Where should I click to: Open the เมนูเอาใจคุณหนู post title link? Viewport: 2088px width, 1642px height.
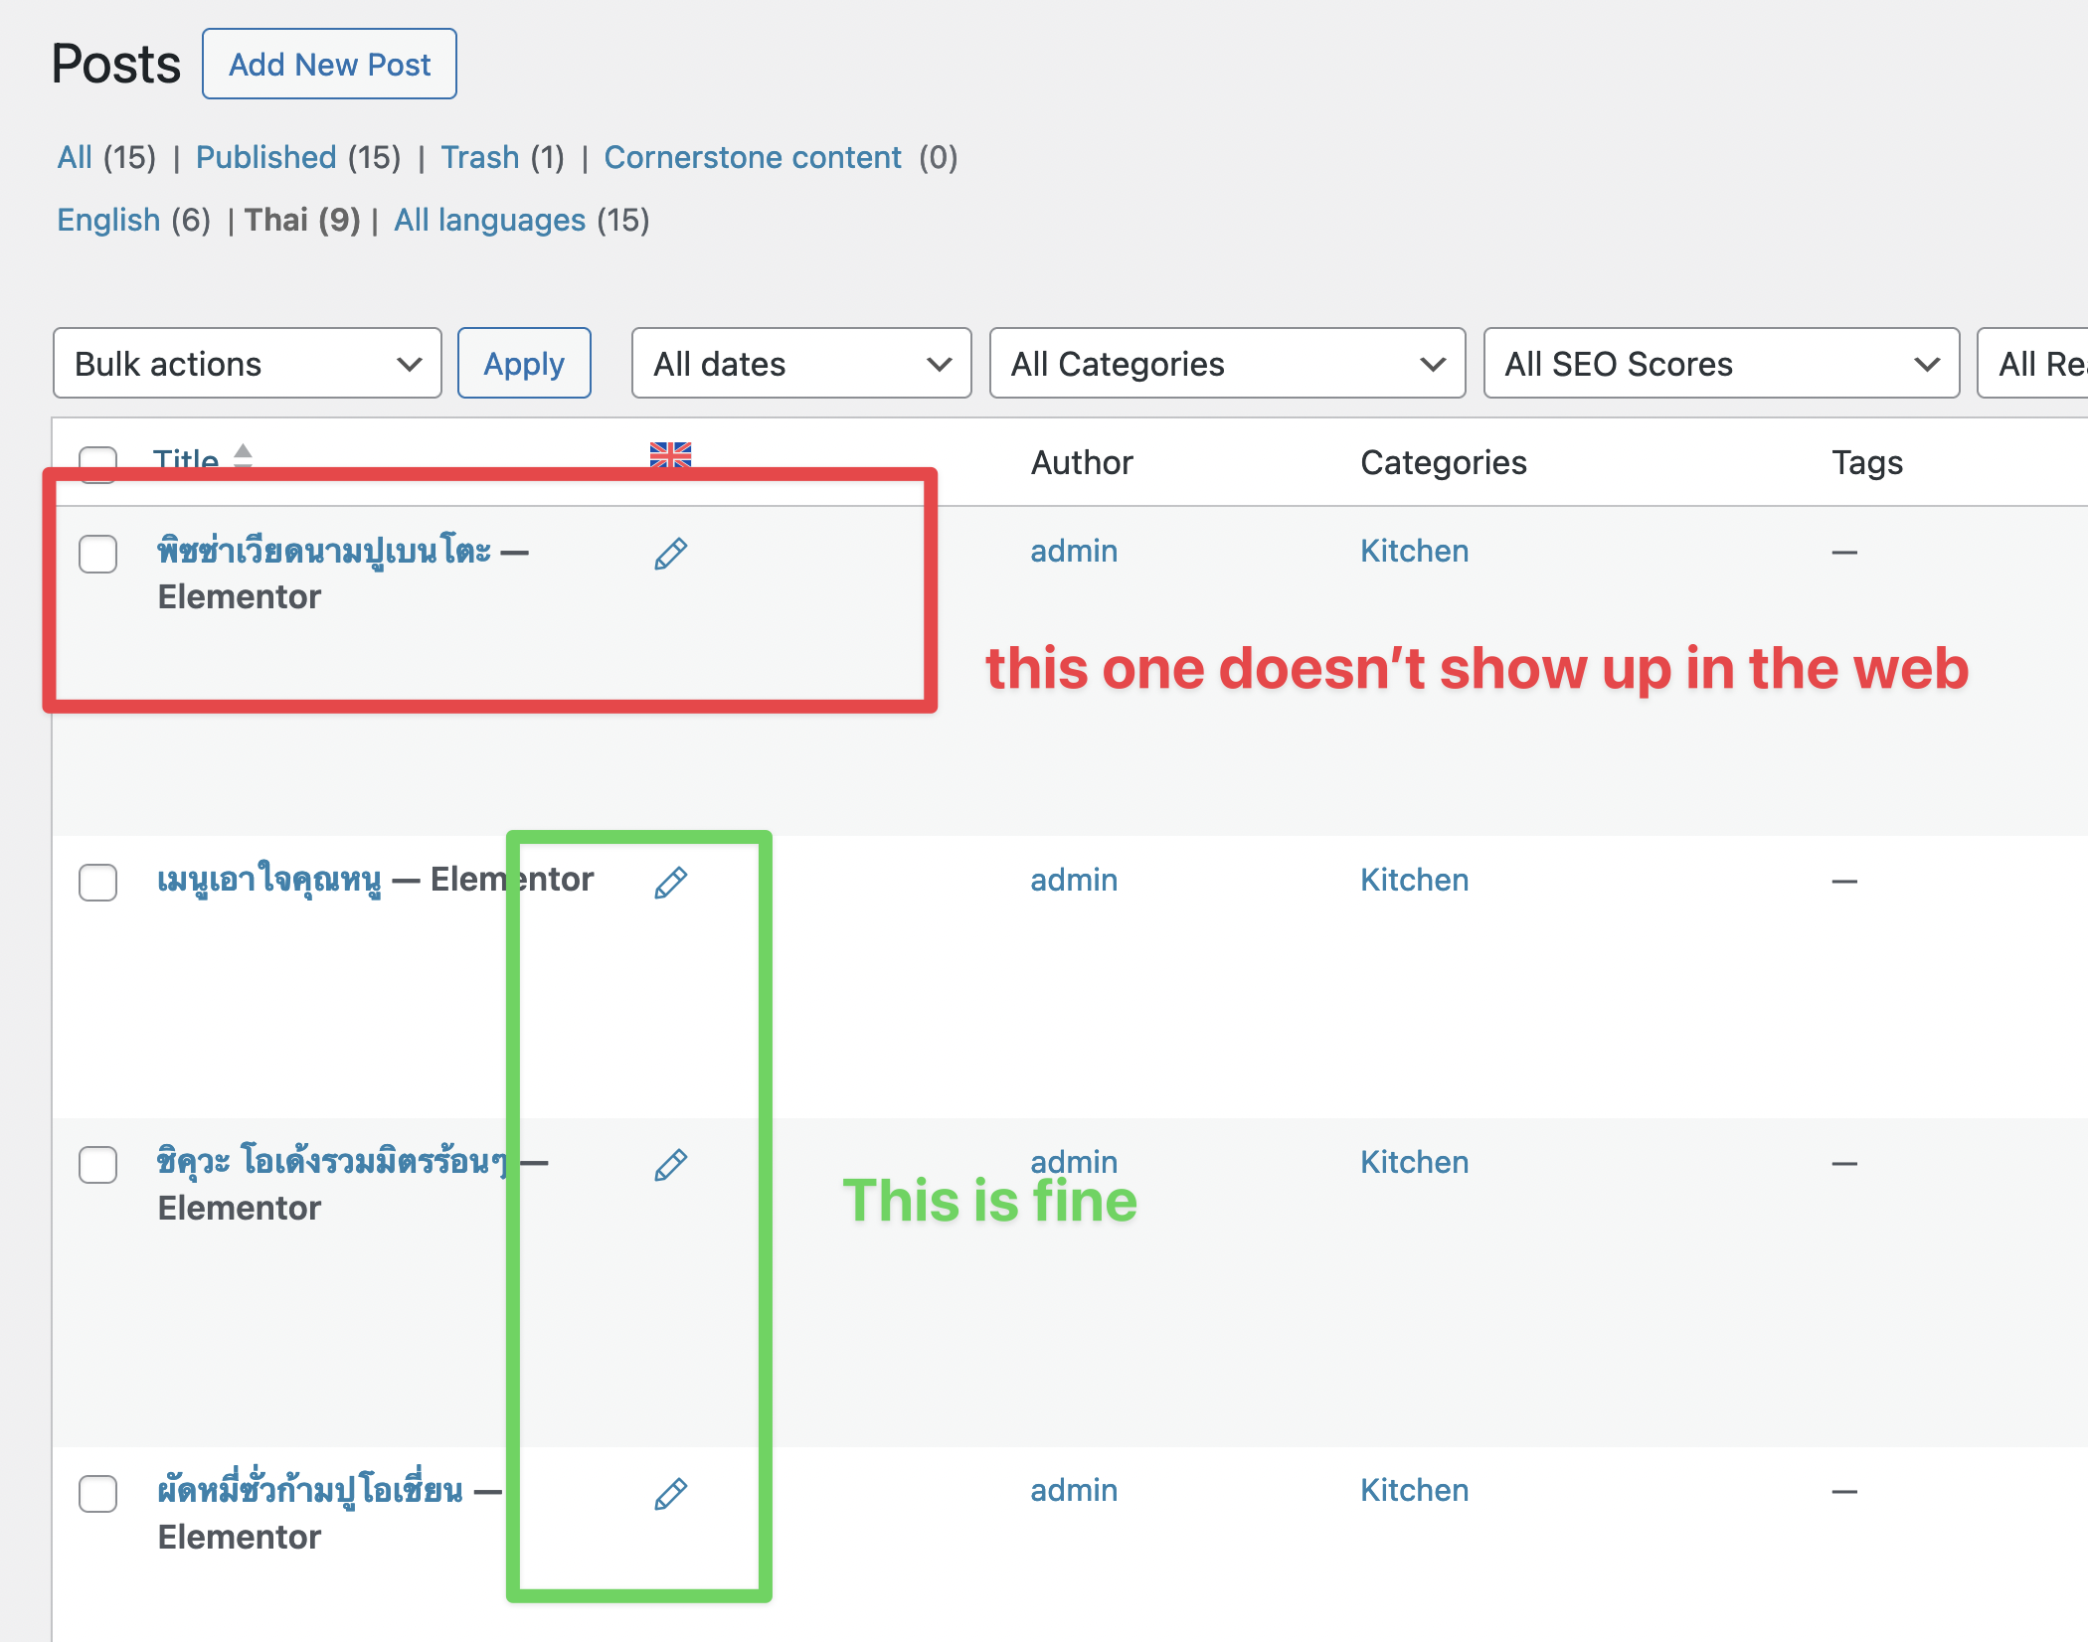(x=269, y=880)
